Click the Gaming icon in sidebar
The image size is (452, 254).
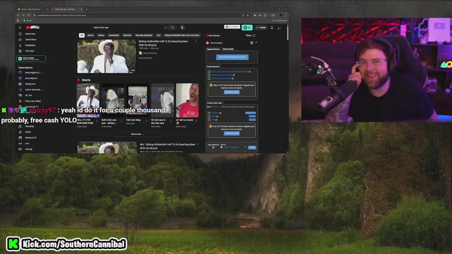[x=20, y=149]
